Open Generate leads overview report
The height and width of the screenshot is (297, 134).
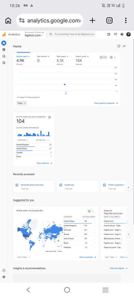34,186
